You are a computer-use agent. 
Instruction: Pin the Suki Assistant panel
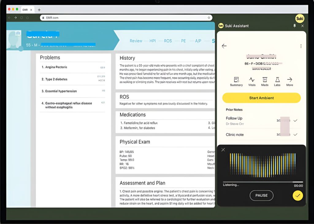[x=295, y=26]
